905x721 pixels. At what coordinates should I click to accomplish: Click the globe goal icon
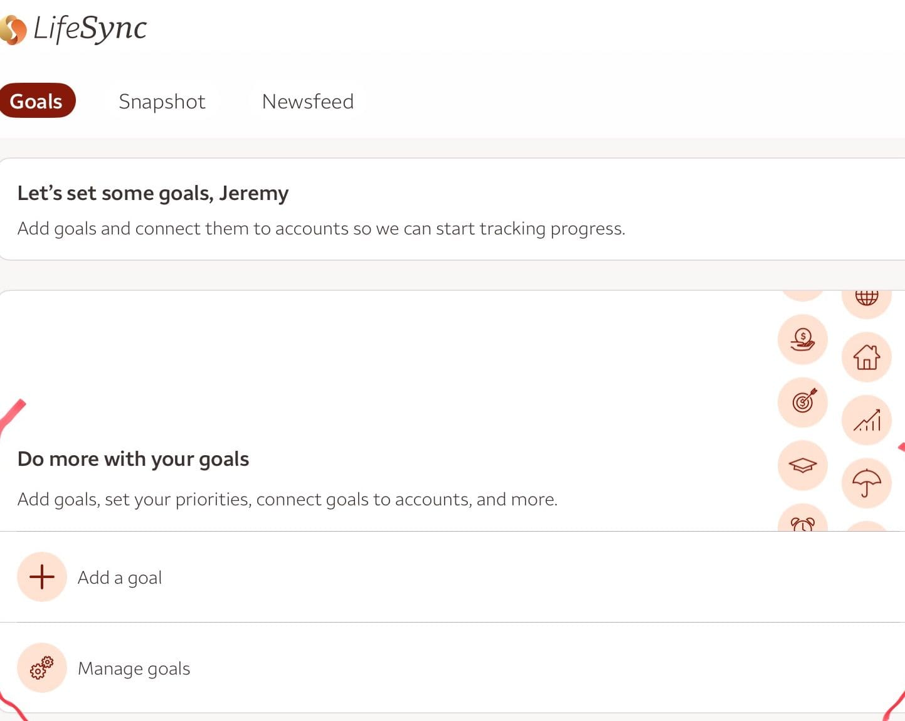(866, 297)
